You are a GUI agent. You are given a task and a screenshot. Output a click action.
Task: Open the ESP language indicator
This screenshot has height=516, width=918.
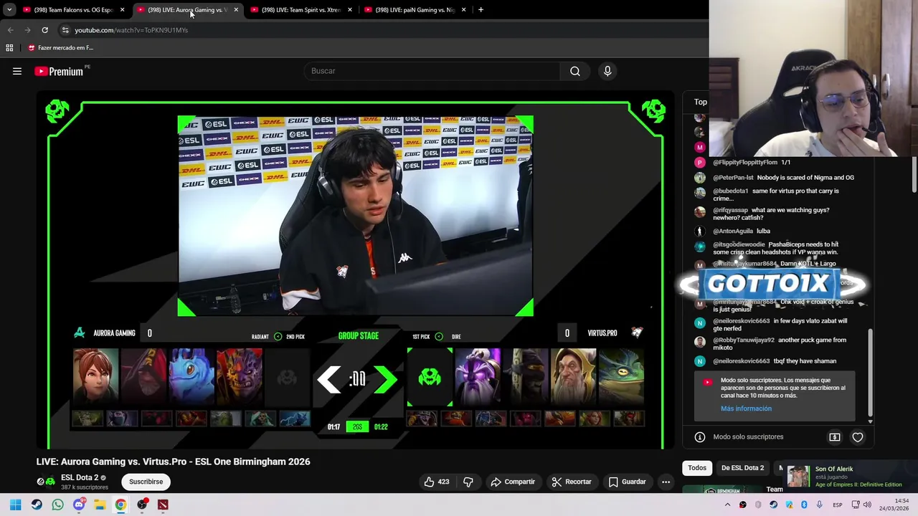(x=837, y=505)
